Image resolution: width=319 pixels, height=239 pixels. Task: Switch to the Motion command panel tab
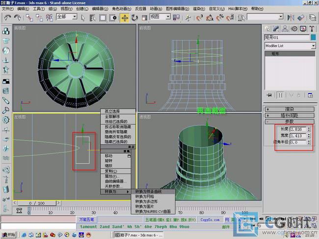click(x=294, y=29)
